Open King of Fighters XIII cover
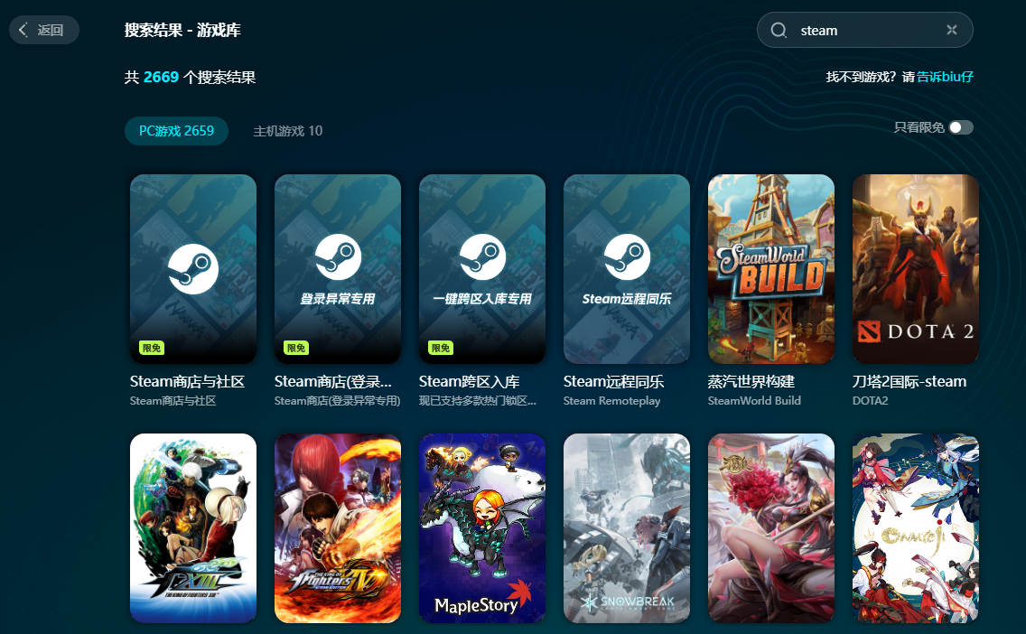 [x=193, y=528]
